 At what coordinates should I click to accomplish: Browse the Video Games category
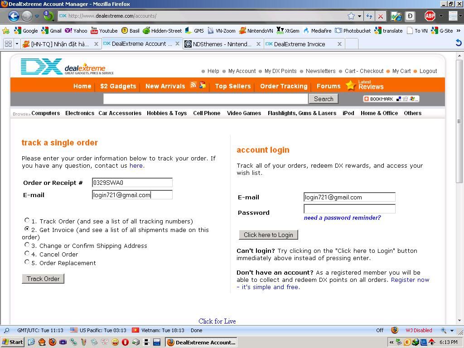coord(244,113)
